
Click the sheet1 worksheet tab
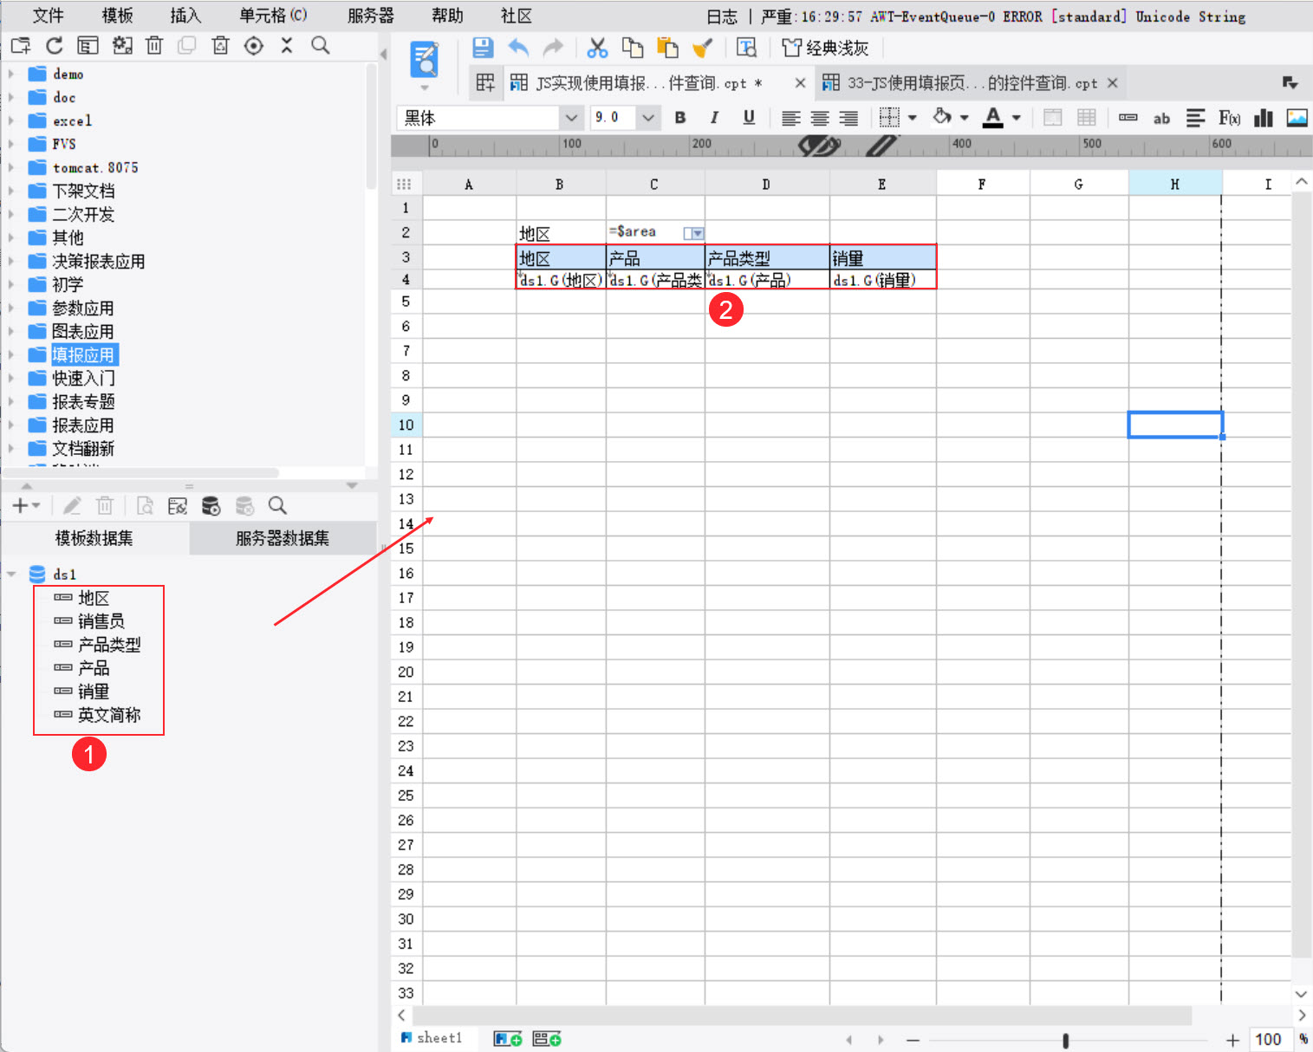click(431, 1038)
